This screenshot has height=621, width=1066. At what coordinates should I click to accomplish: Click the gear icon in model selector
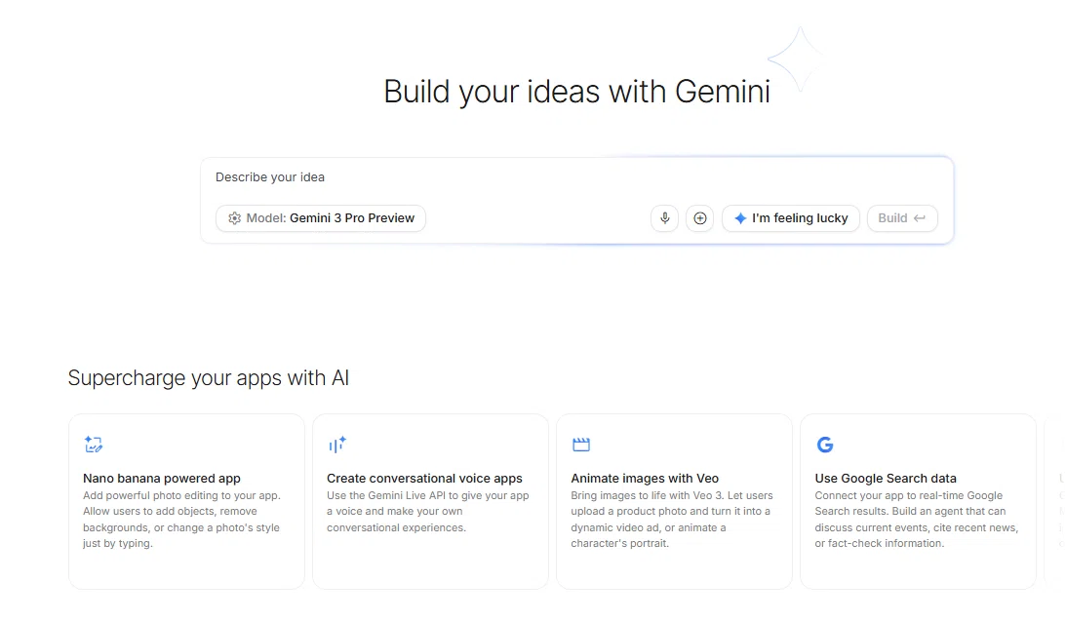tap(234, 218)
